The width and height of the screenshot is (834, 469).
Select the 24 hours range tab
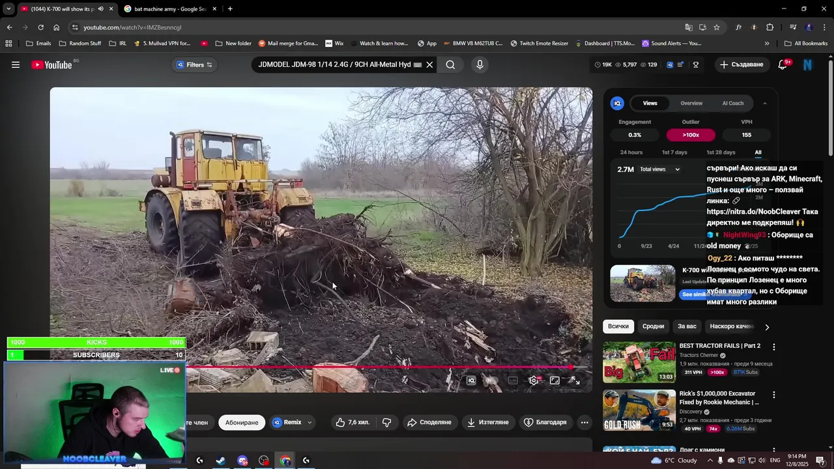click(631, 152)
